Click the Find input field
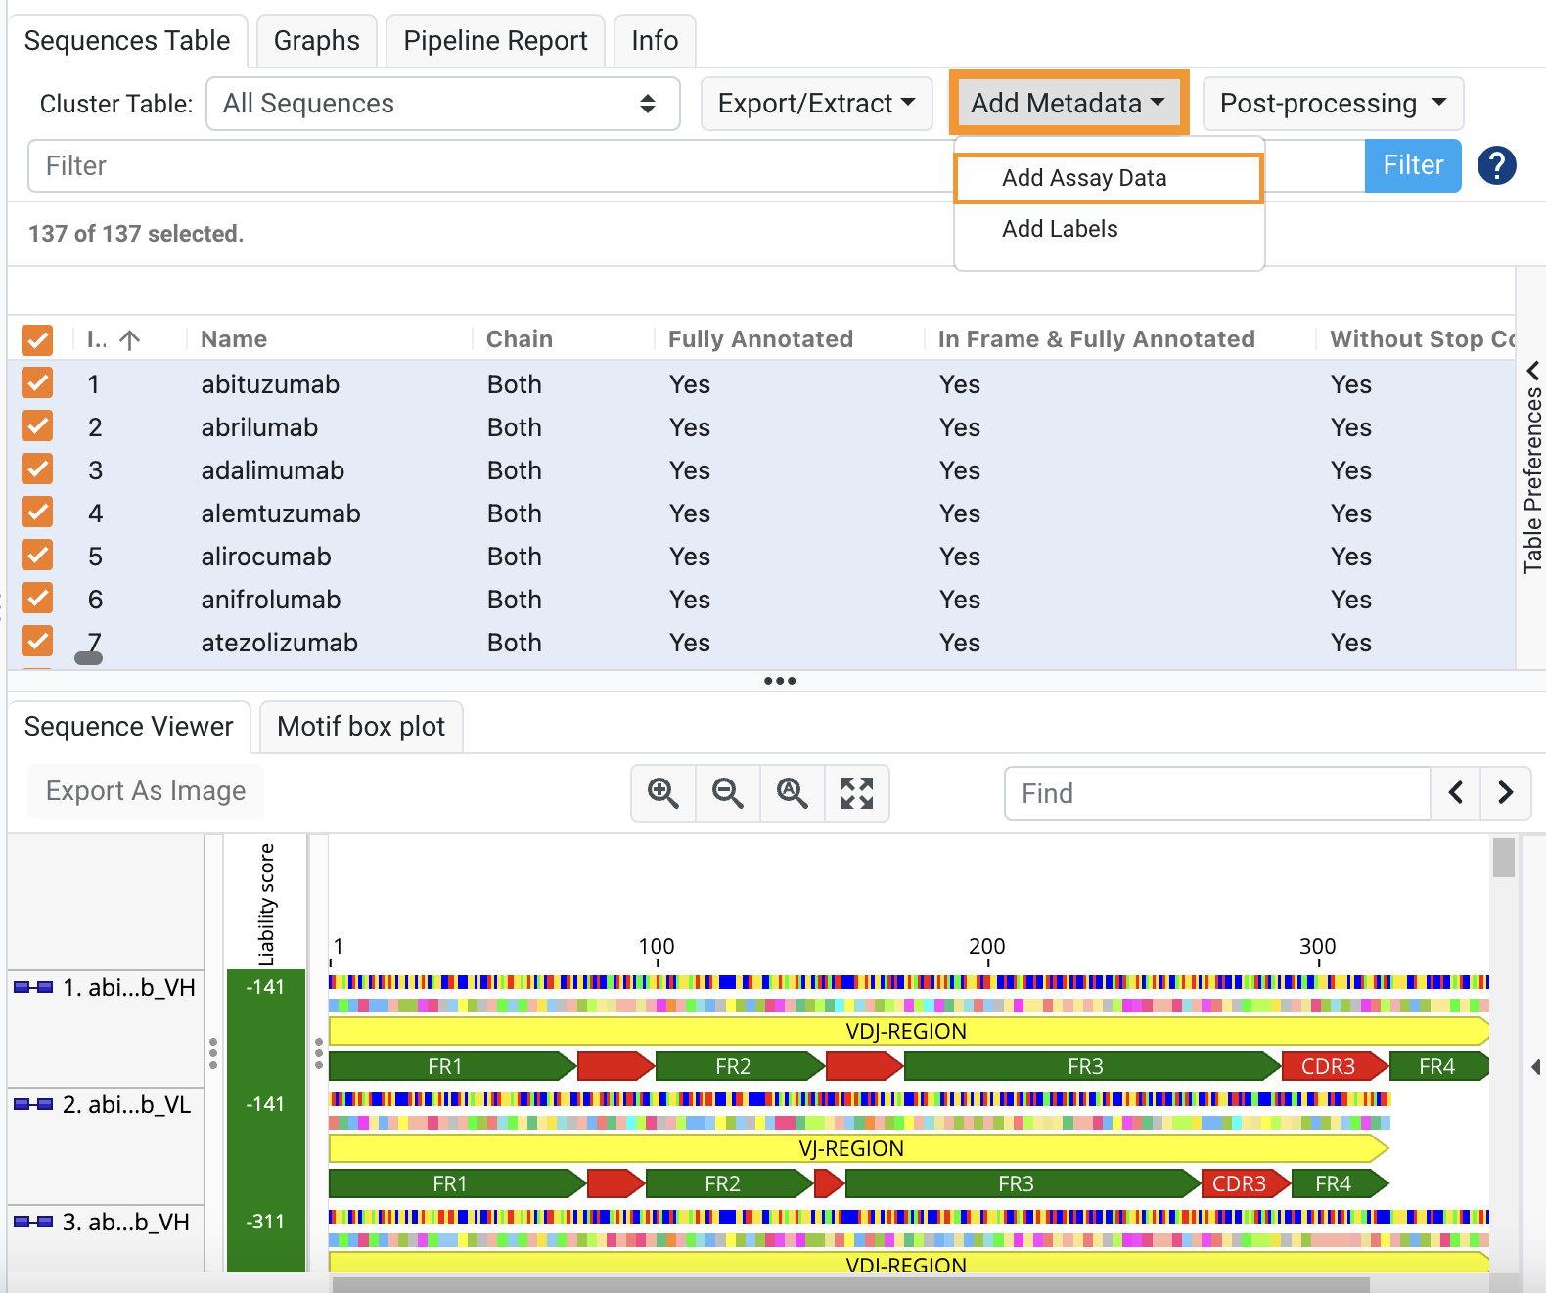 click(x=1217, y=793)
